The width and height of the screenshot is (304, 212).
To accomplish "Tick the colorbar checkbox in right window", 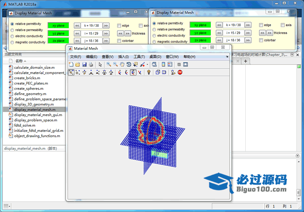I will [x=261, y=40].
